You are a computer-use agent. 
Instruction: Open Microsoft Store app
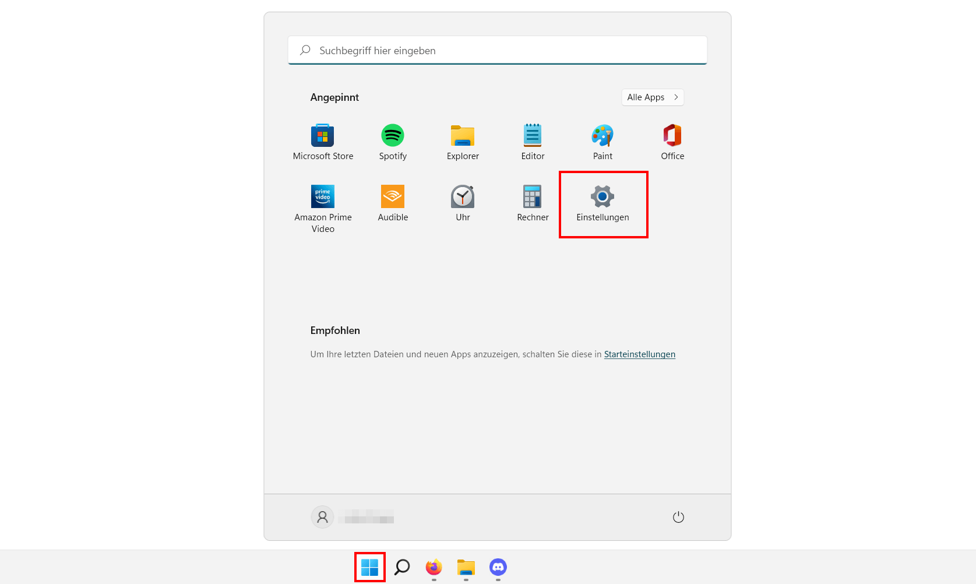tap(323, 142)
